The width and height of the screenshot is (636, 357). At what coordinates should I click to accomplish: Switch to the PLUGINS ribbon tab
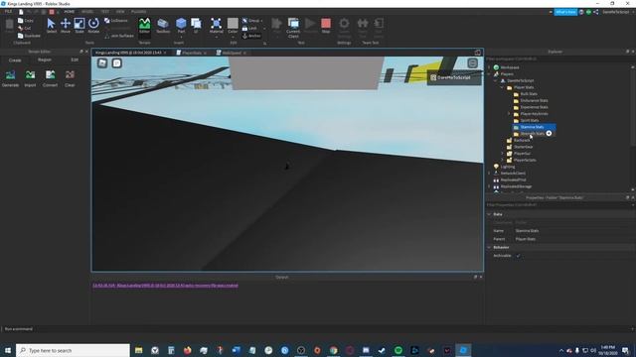tap(139, 12)
